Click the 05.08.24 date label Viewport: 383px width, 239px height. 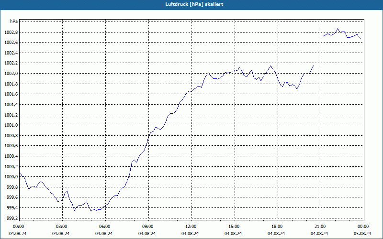click(x=362, y=234)
